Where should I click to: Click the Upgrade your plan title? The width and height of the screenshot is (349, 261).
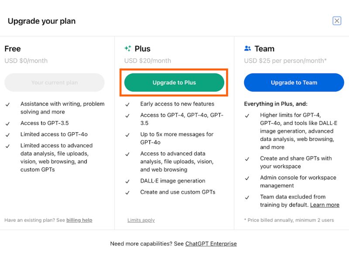tap(41, 21)
